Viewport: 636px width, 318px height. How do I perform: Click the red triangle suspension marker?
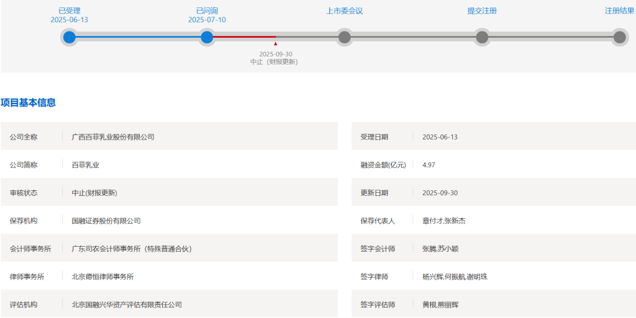pos(275,43)
